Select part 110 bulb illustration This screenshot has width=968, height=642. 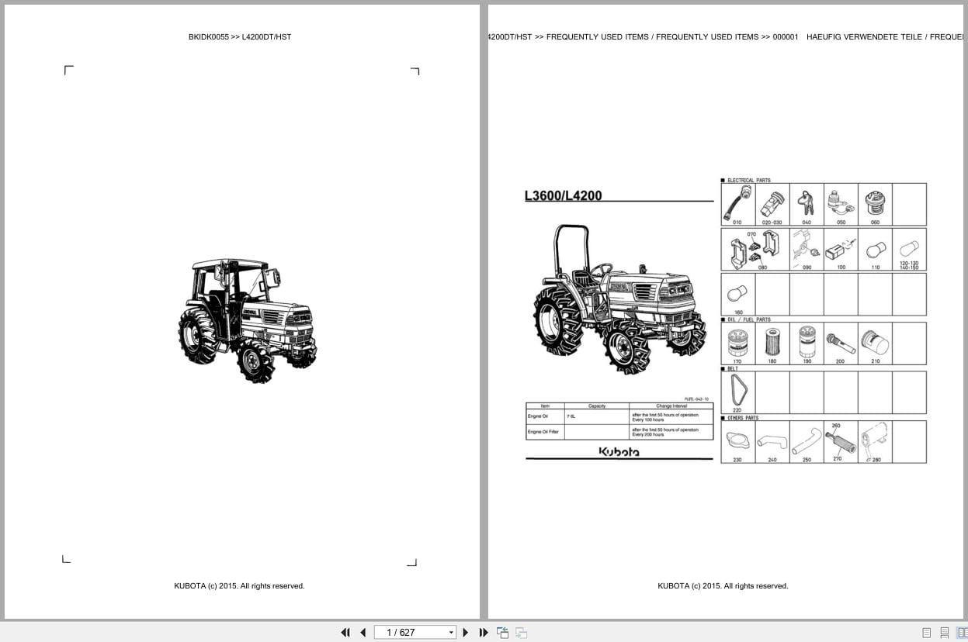click(x=875, y=249)
